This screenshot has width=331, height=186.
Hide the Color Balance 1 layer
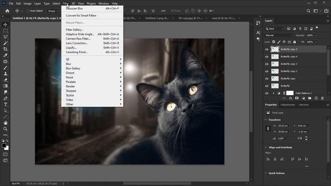pyautogui.click(x=267, y=93)
